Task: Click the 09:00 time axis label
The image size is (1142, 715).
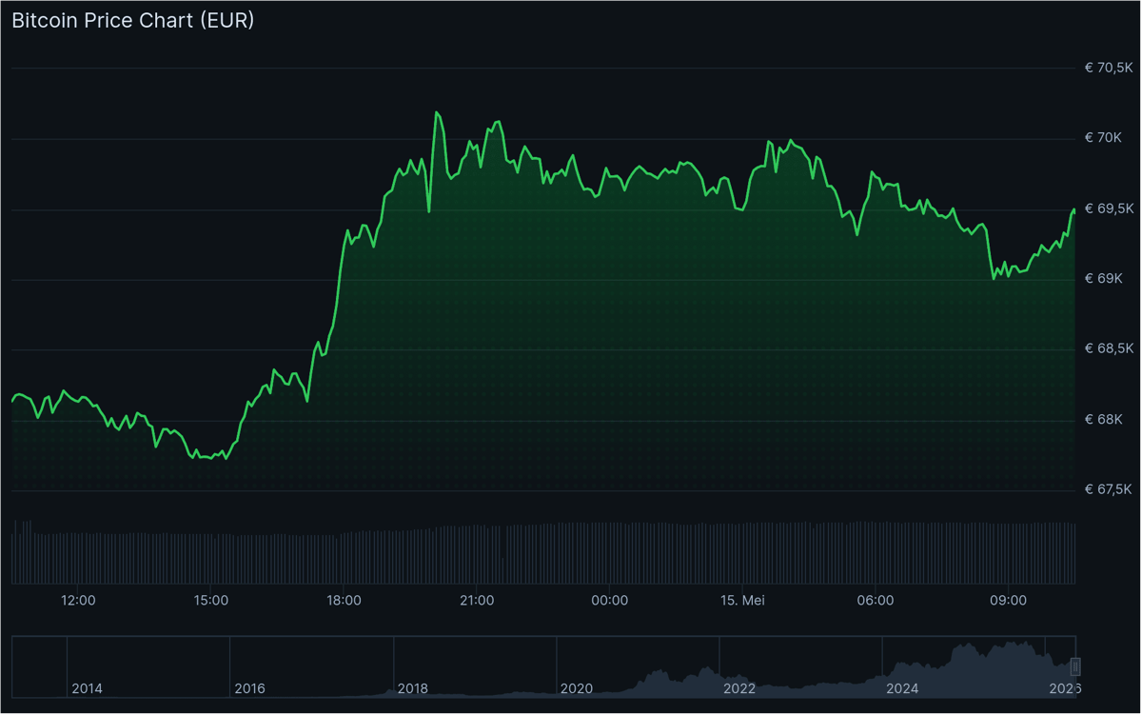Action: coord(1009,601)
